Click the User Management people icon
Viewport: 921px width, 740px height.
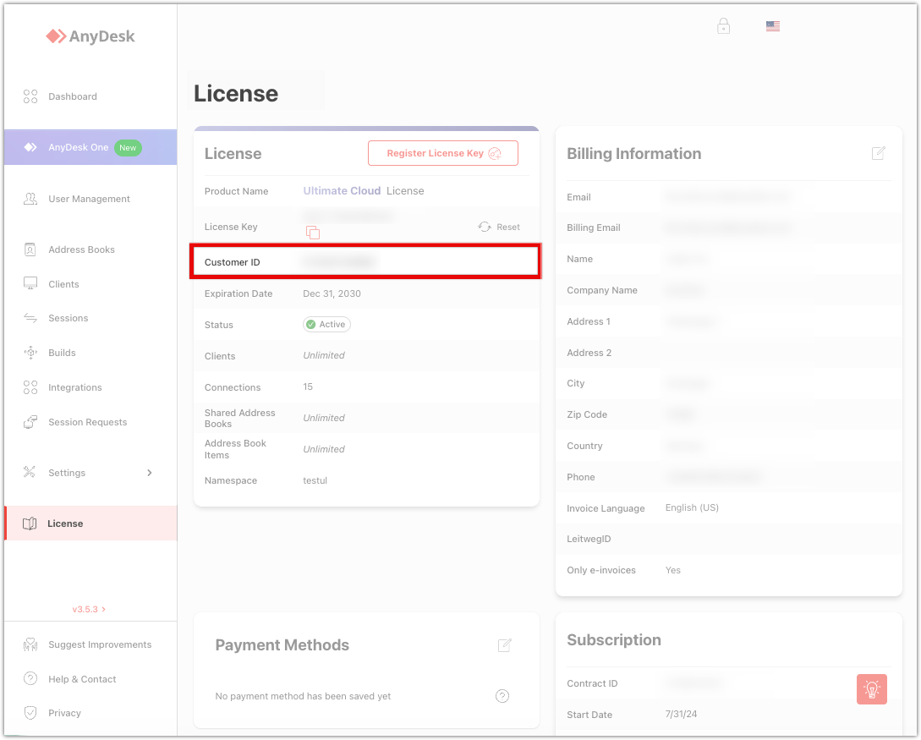tap(30, 199)
